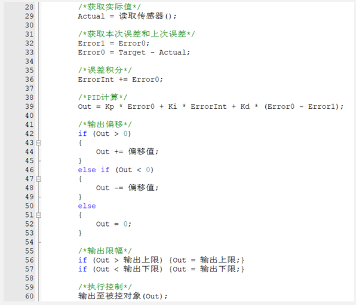
Task: Click line number 56 in the gutter
Action: (29, 260)
